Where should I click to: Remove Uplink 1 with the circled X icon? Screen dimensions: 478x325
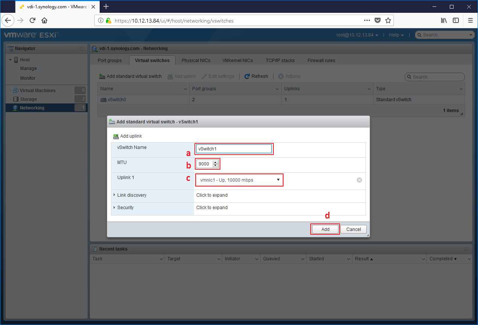(359, 180)
